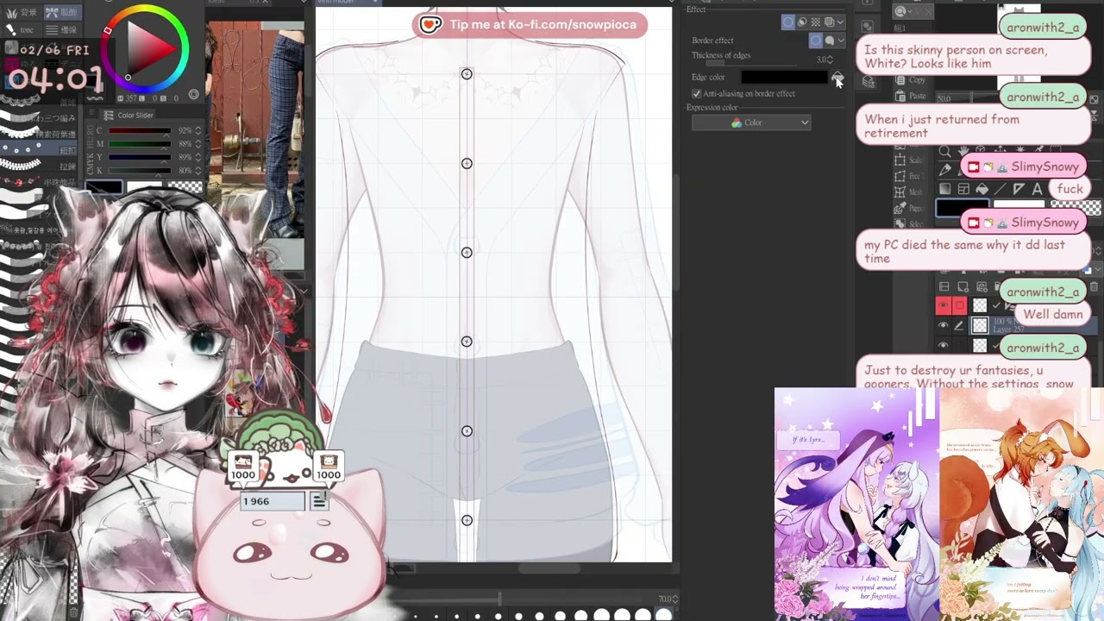
Task: Delete layer with the trash icon
Action: point(1094,286)
